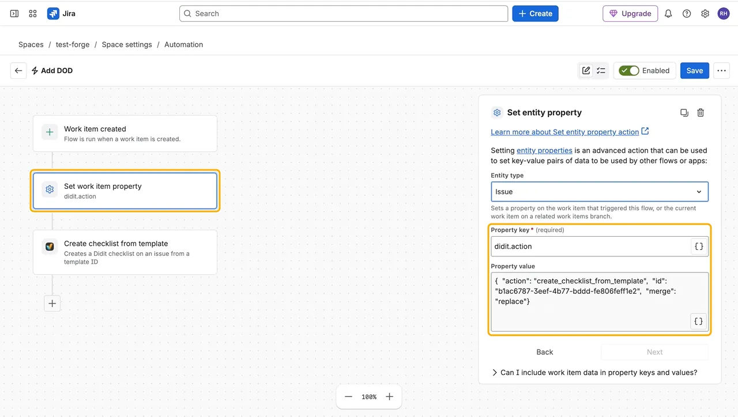738x417 pixels.
Task: Expand Can I include work item data question
Action: tap(594, 373)
